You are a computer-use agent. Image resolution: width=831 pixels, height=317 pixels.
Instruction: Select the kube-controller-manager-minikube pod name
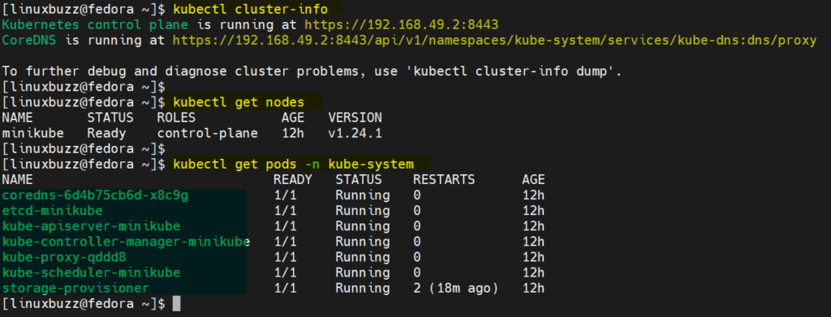click(126, 242)
